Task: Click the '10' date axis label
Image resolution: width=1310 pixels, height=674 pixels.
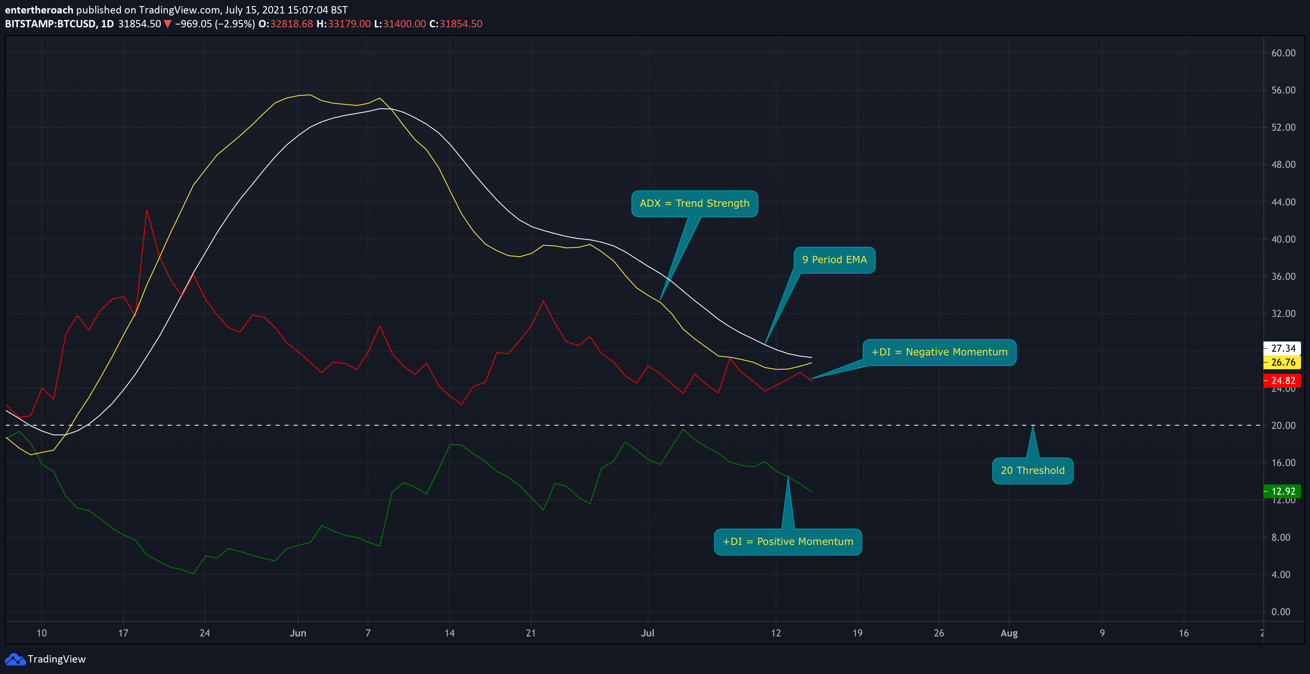Action: point(42,634)
